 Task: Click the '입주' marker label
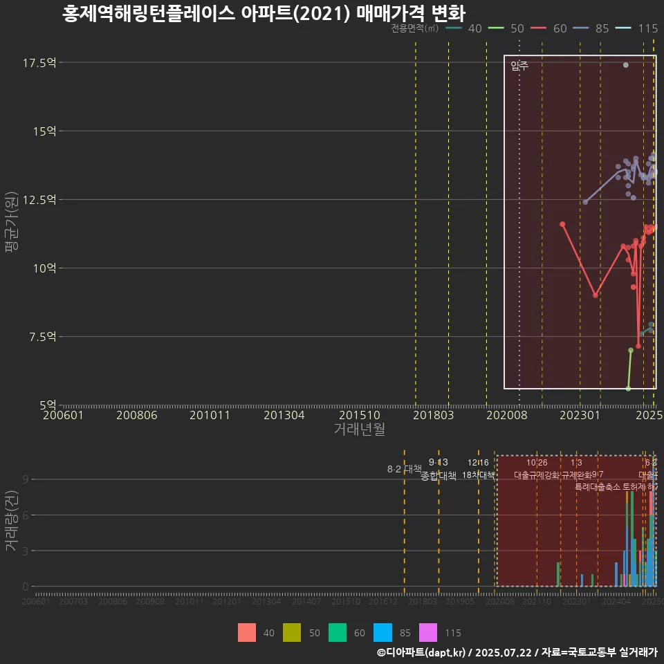coord(519,66)
